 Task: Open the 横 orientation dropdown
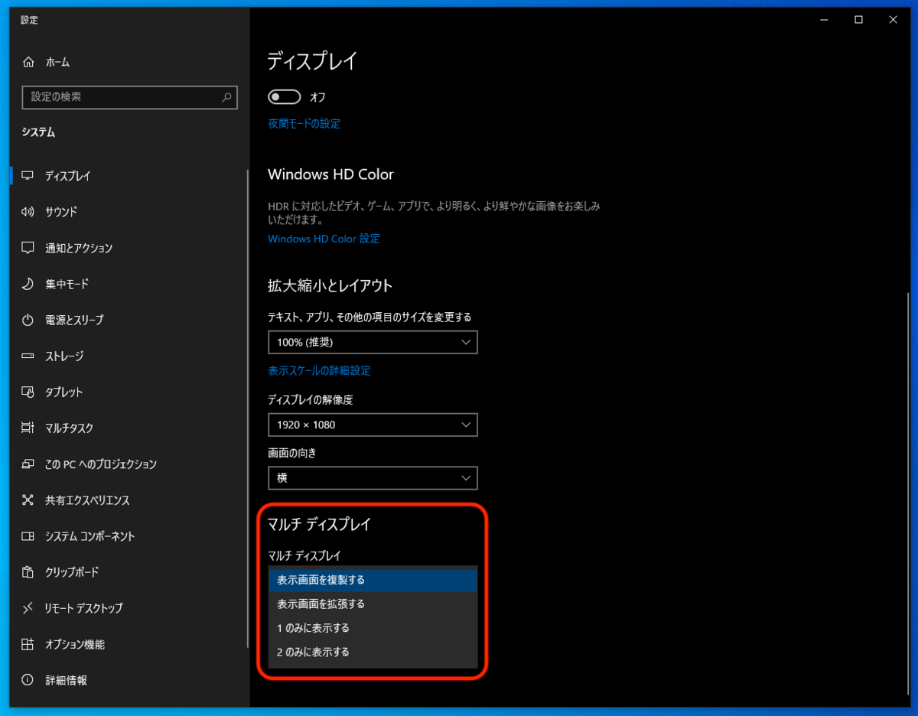[373, 478]
